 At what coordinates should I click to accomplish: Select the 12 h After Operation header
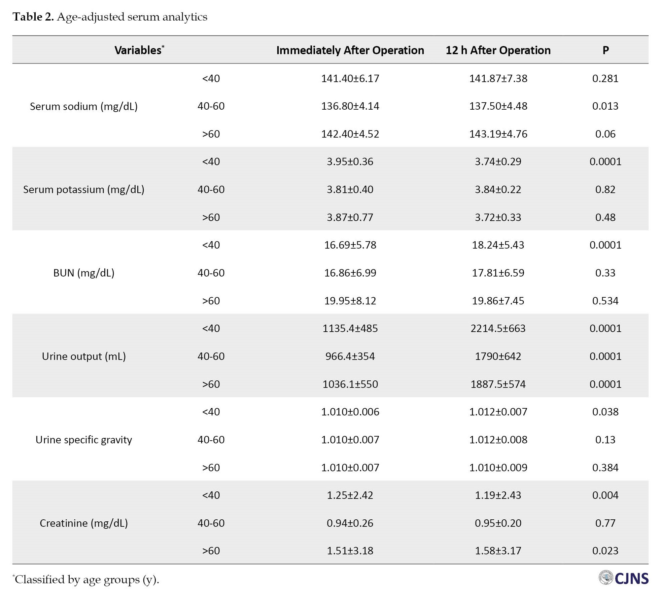pos(498,50)
